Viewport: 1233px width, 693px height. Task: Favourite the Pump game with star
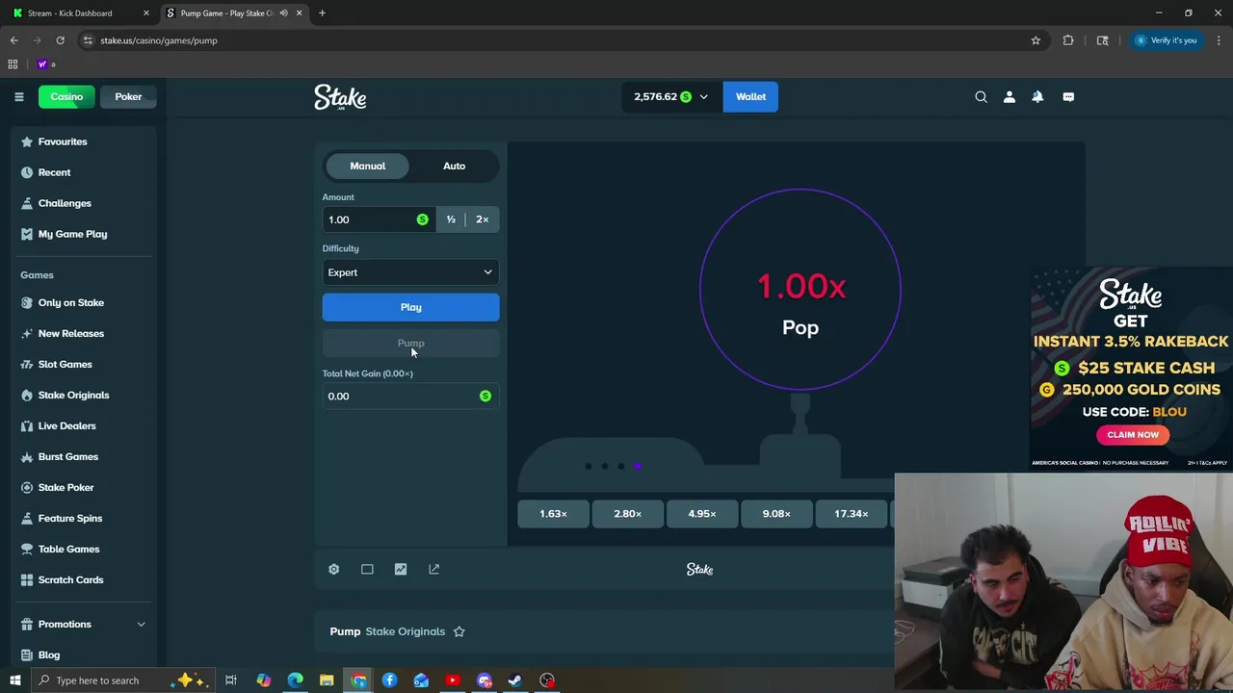(459, 631)
